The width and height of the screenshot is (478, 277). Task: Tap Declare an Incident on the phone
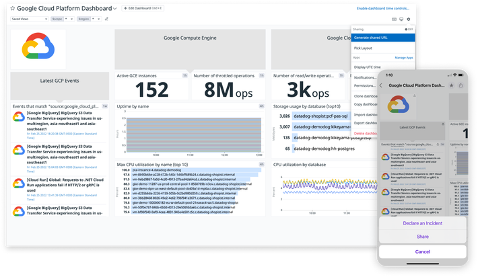coord(422,223)
